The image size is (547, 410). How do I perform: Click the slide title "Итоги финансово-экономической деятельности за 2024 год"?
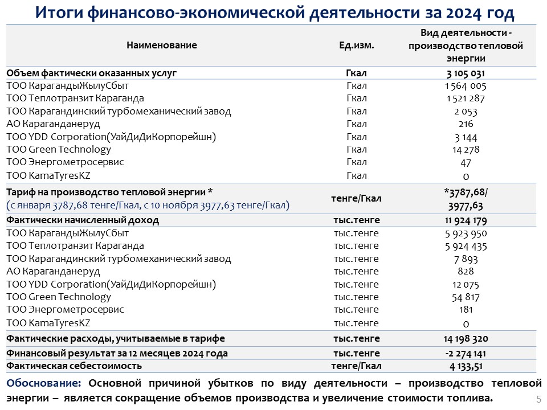tap(275, 13)
